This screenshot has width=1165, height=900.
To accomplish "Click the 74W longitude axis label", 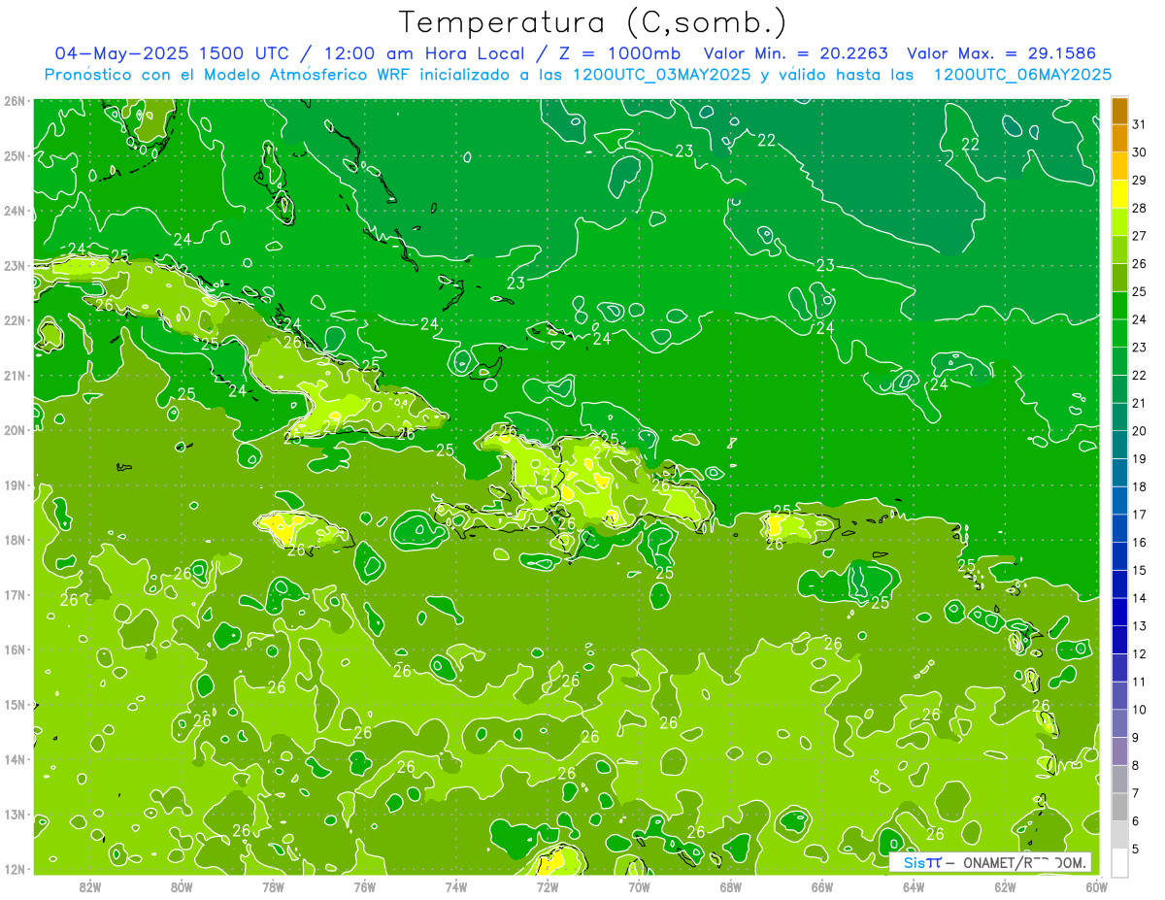I will pos(455,887).
